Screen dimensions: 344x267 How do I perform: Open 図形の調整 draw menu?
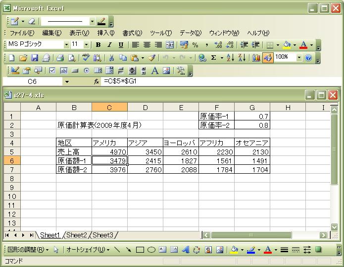click(x=28, y=250)
